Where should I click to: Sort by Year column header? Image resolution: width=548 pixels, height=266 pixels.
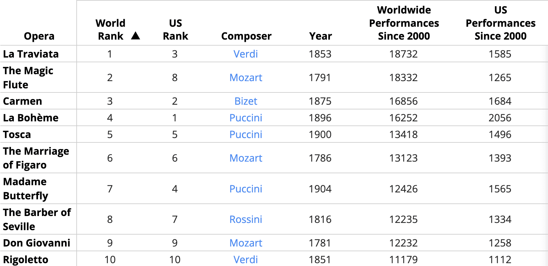[320, 36]
